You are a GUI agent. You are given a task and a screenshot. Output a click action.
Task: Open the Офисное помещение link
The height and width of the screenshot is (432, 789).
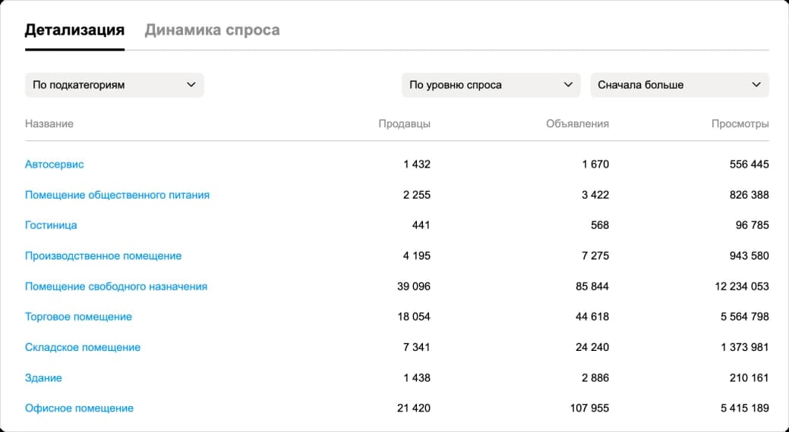pos(79,408)
